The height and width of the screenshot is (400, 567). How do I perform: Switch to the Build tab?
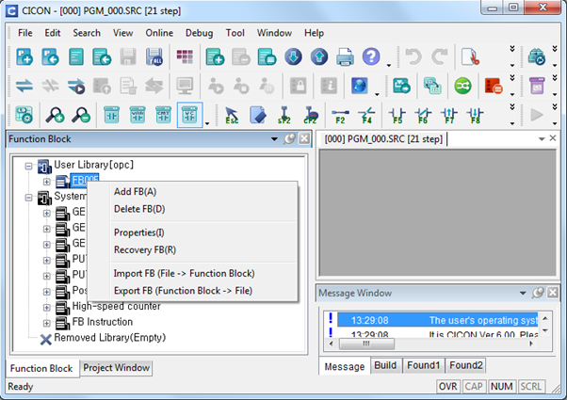(385, 365)
